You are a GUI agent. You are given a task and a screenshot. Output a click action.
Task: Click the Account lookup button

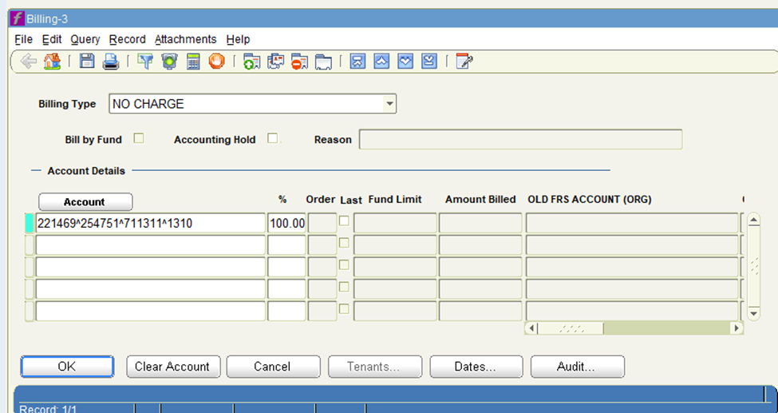point(85,202)
